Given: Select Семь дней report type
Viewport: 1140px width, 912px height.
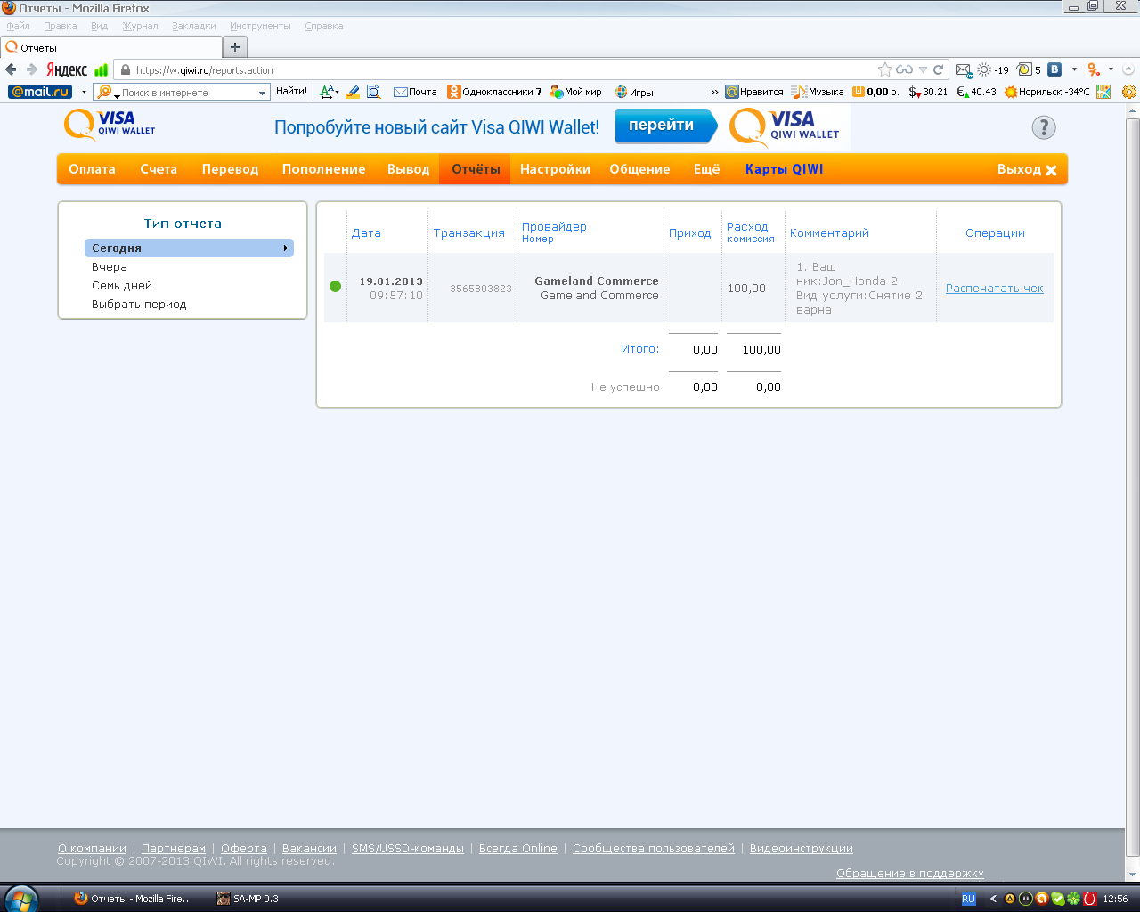Looking at the screenshot, I should point(122,286).
